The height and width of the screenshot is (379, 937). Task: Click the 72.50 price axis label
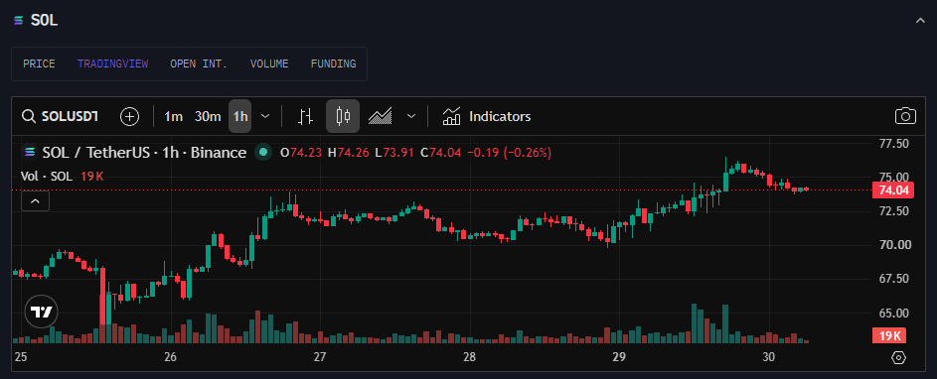coord(894,210)
